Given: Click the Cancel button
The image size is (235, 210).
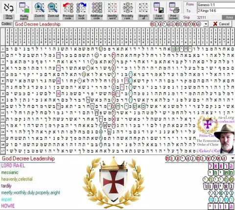Looking at the screenshot, I should click(x=221, y=24).
